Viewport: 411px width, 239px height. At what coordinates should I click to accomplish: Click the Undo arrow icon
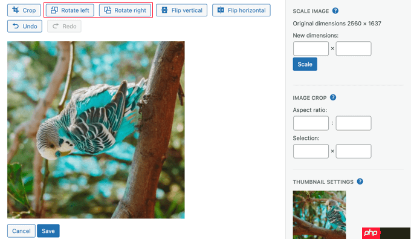tap(16, 26)
